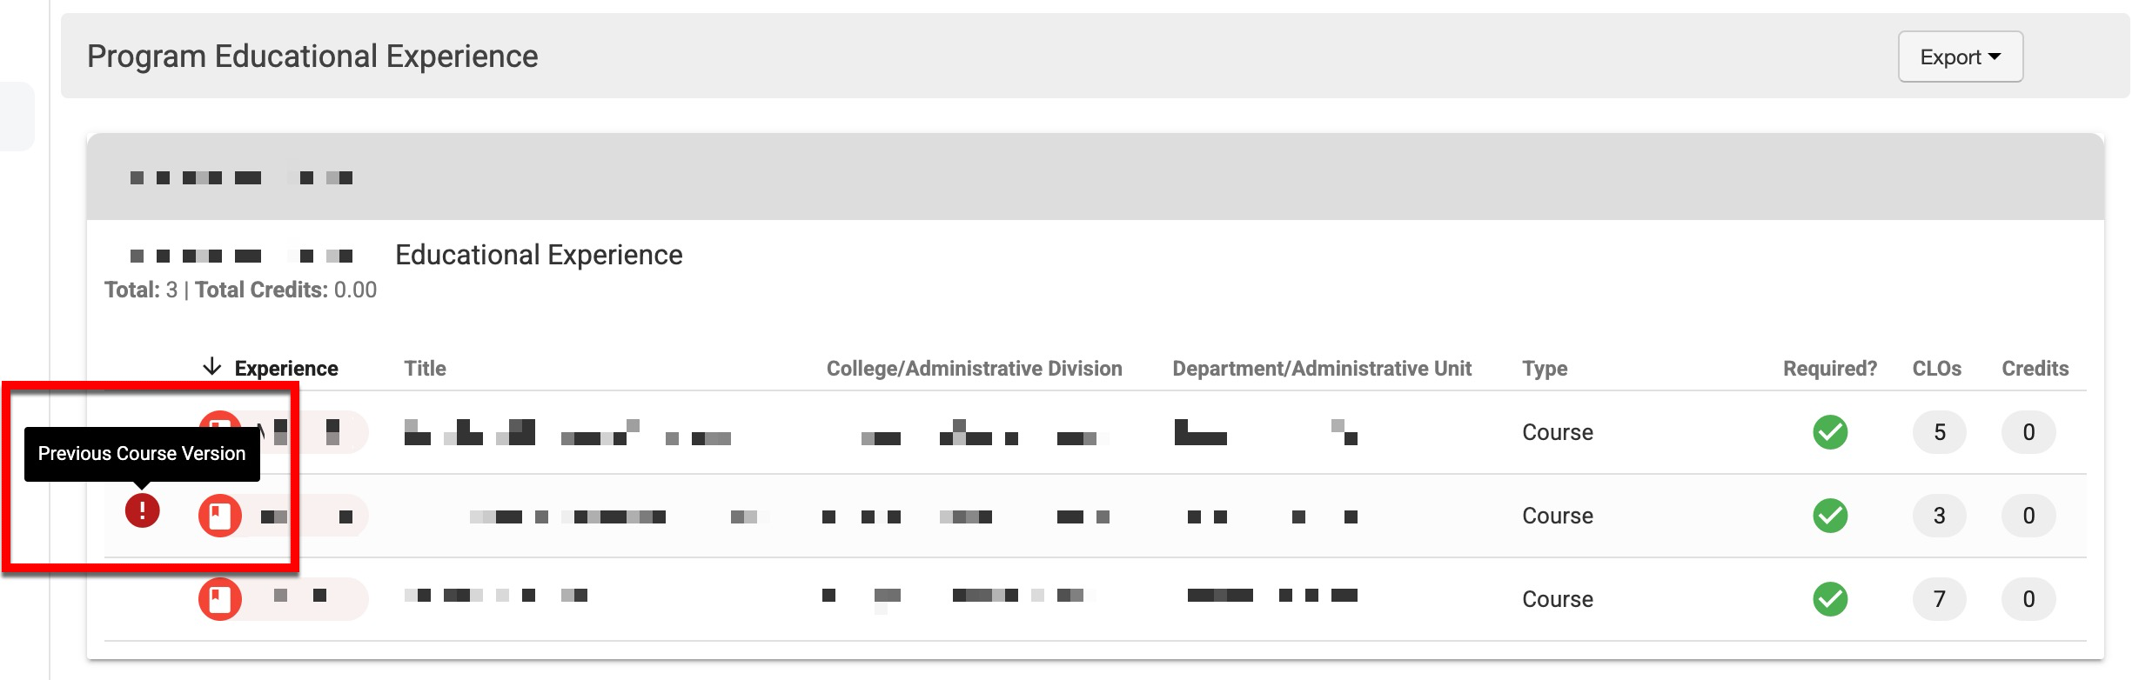This screenshot has height=680, width=2139.
Task: Open the Export dropdown menu
Action: point(1960,57)
